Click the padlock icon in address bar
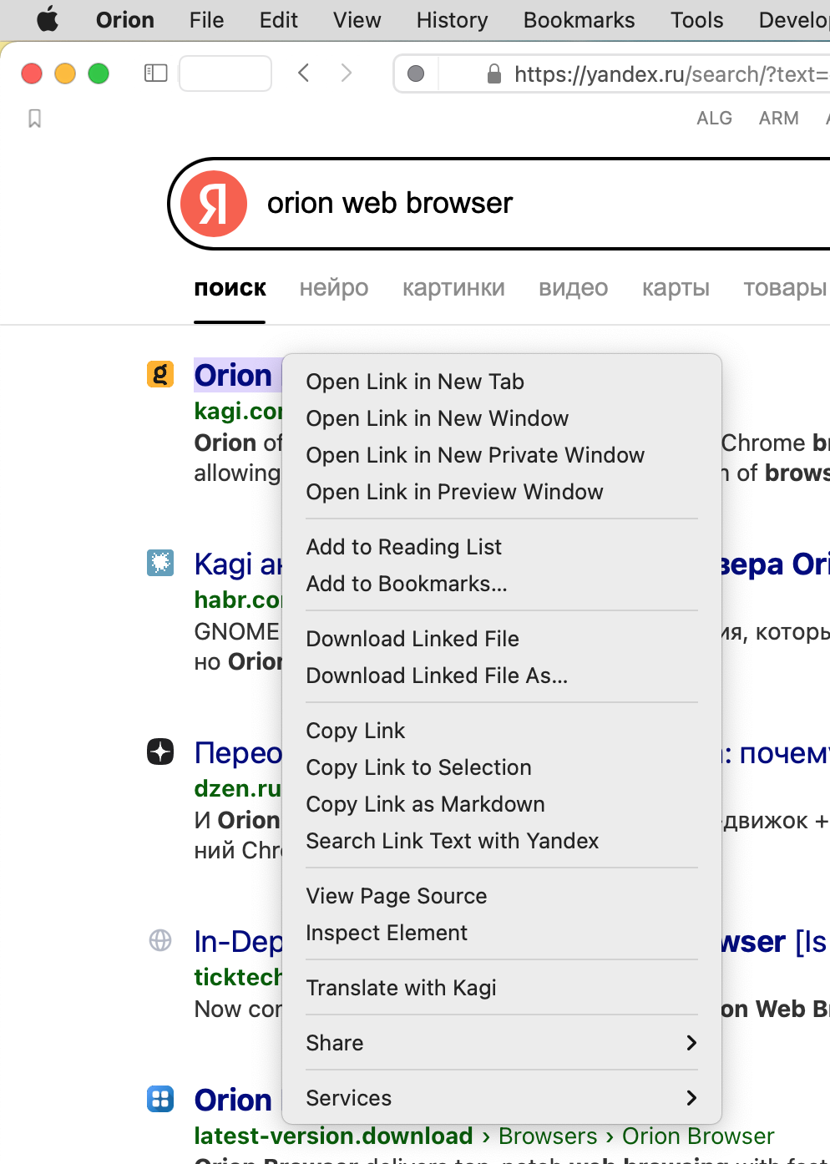This screenshot has height=1164, width=830. (494, 74)
